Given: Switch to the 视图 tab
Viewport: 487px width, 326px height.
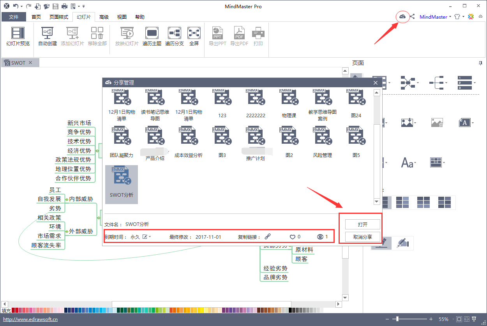Looking at the screenshot, I should click(x=122, y=17).
